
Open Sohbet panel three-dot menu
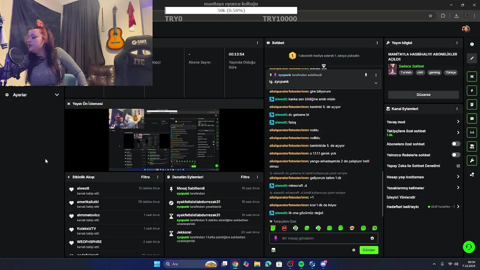click(x=377, y=43)
